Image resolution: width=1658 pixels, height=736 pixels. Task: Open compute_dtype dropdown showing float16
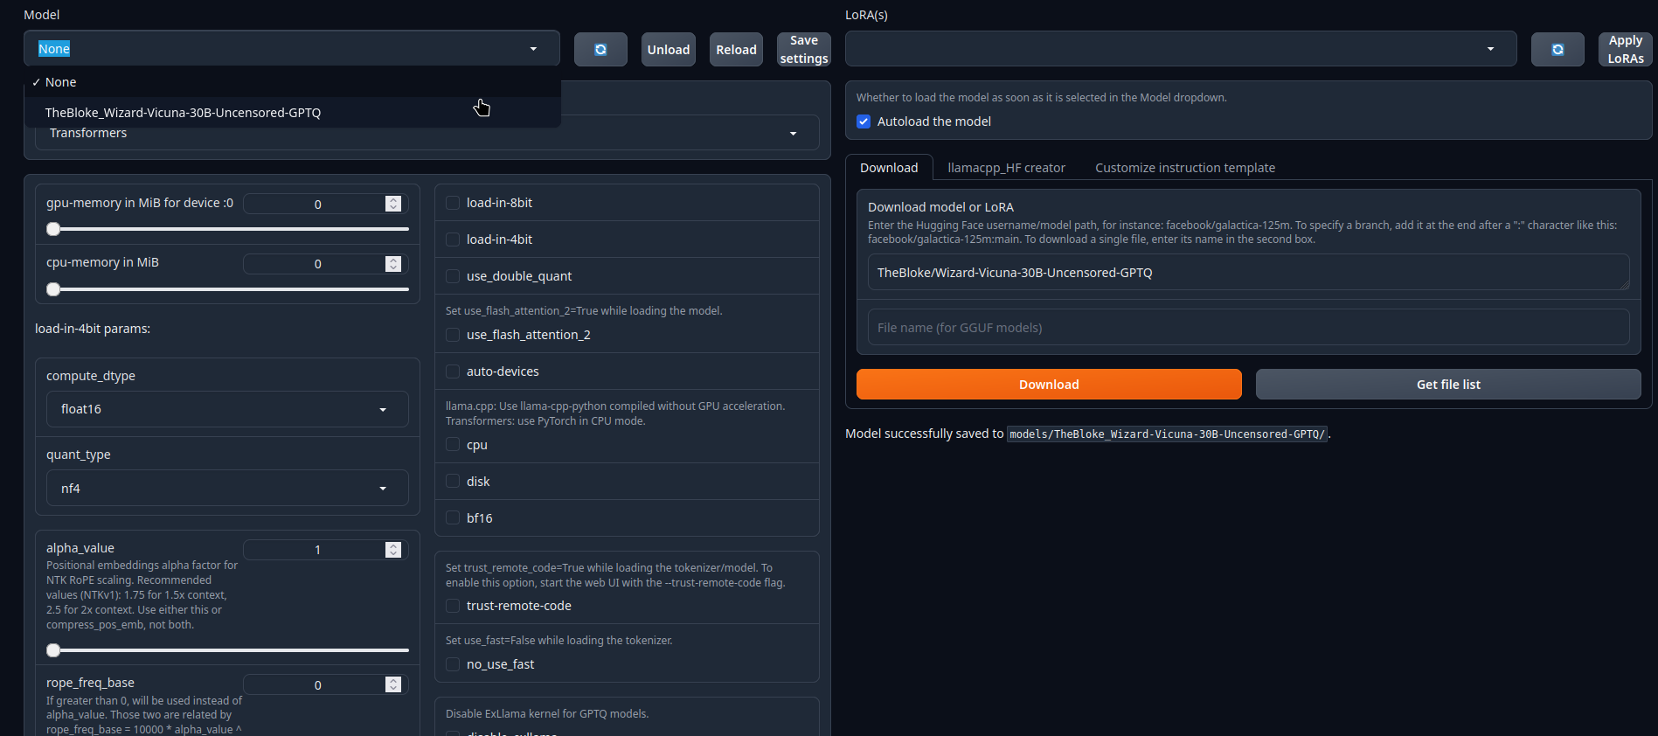click(227, 409)
